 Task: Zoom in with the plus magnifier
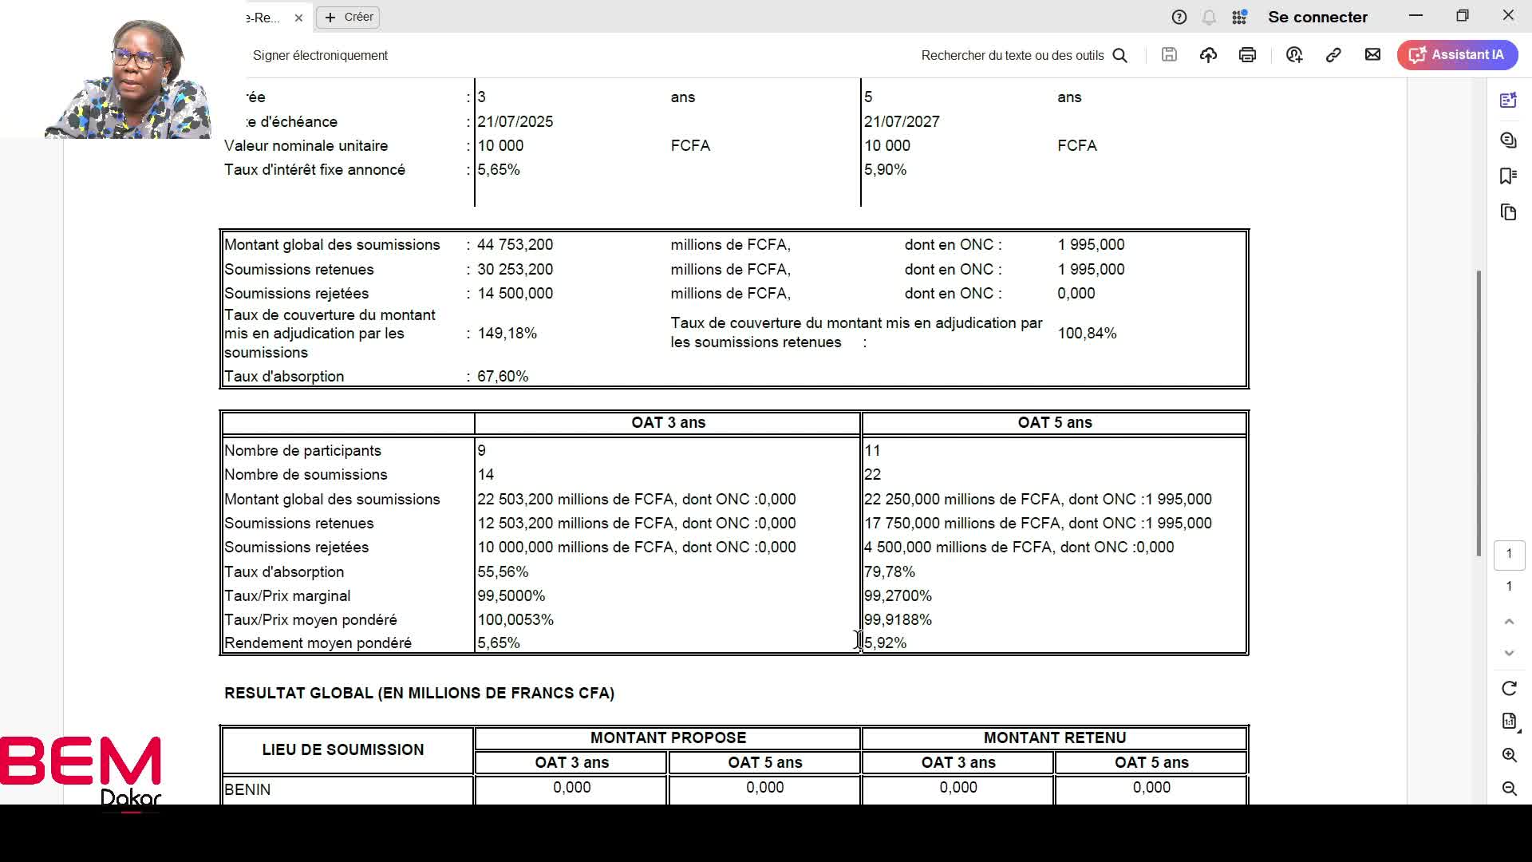click(1509, 755)
